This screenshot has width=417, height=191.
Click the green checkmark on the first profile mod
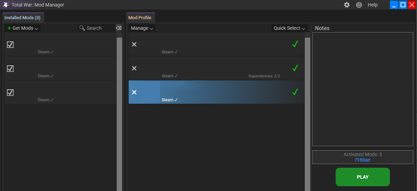(295, 44)
